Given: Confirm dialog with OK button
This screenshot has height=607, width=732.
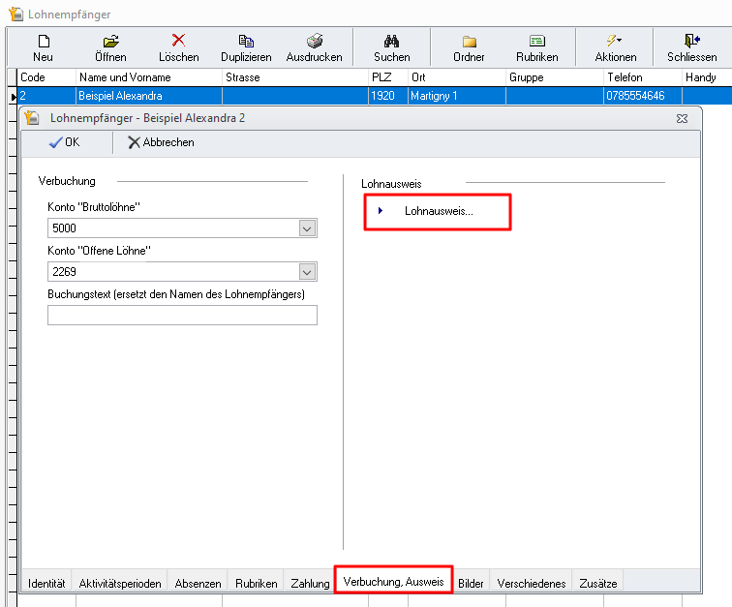Looking at the screenshot, I should (64, 142).
